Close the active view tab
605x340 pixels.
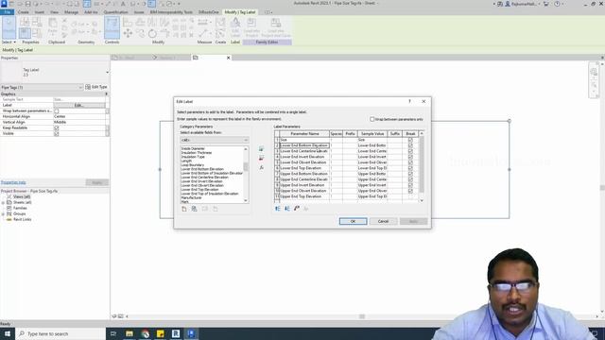click(x=229, y=58)
